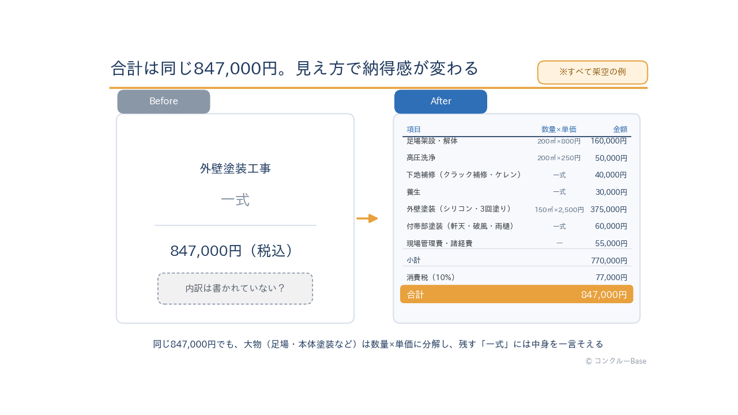Screen dimensions: 738x415
Task: Click the ※すべて架空の例 badge
Action: tap(593, 72)
